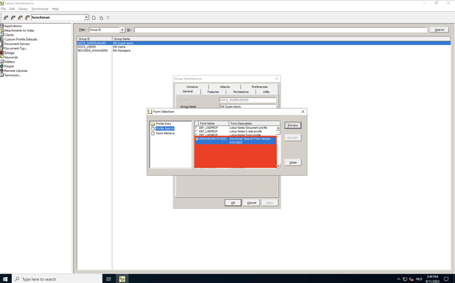The height and width of the screenshot is (283, 455).
Task: Open Remote Libraries in the sidebar
Action: point(15,71)
